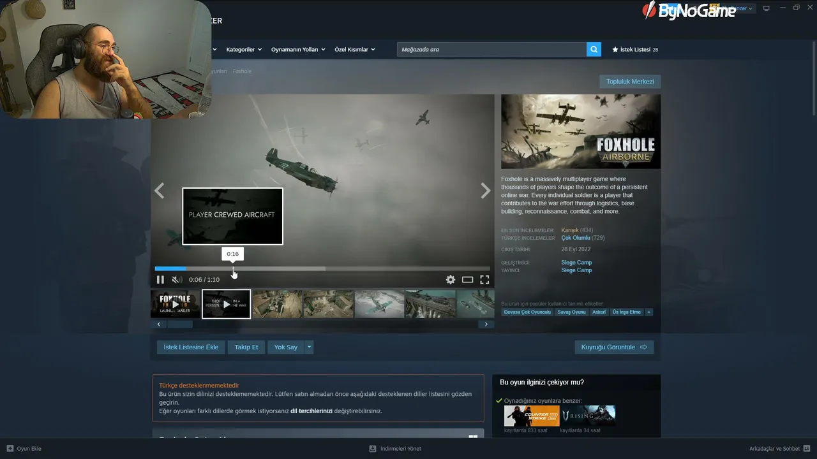The height and width of the screenshot is (459, 817).
Task: Open İndirmeleri Yönet downloads manager
Action: (x=395, y=449)
